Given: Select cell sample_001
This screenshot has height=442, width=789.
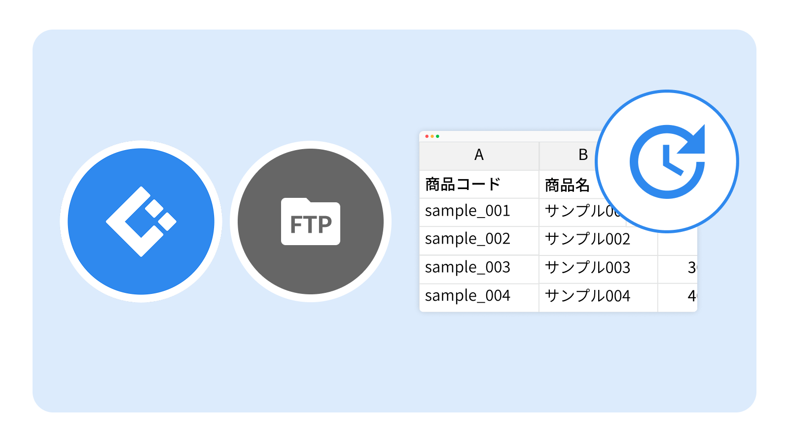Looking at the screenshot, I should pyautogui.click(x=479, y=212).
